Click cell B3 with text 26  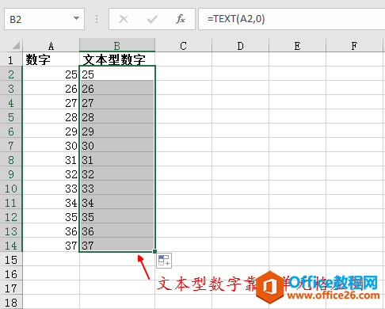(117, 88)
